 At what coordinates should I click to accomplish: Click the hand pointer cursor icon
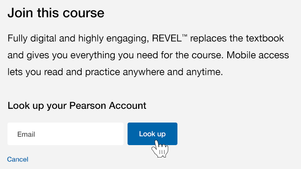[160, 149]
